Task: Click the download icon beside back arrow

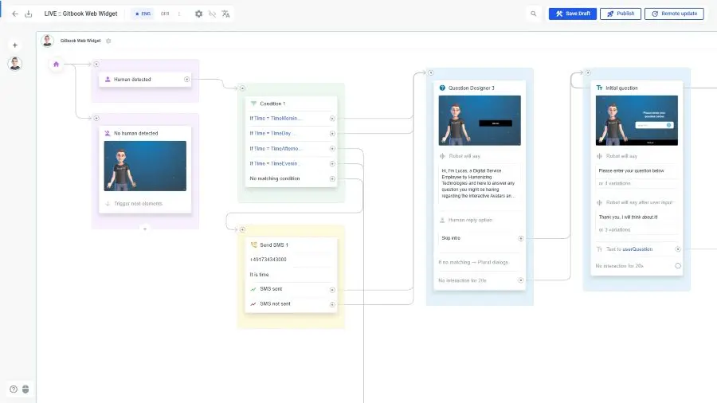Action: point(29,14)
